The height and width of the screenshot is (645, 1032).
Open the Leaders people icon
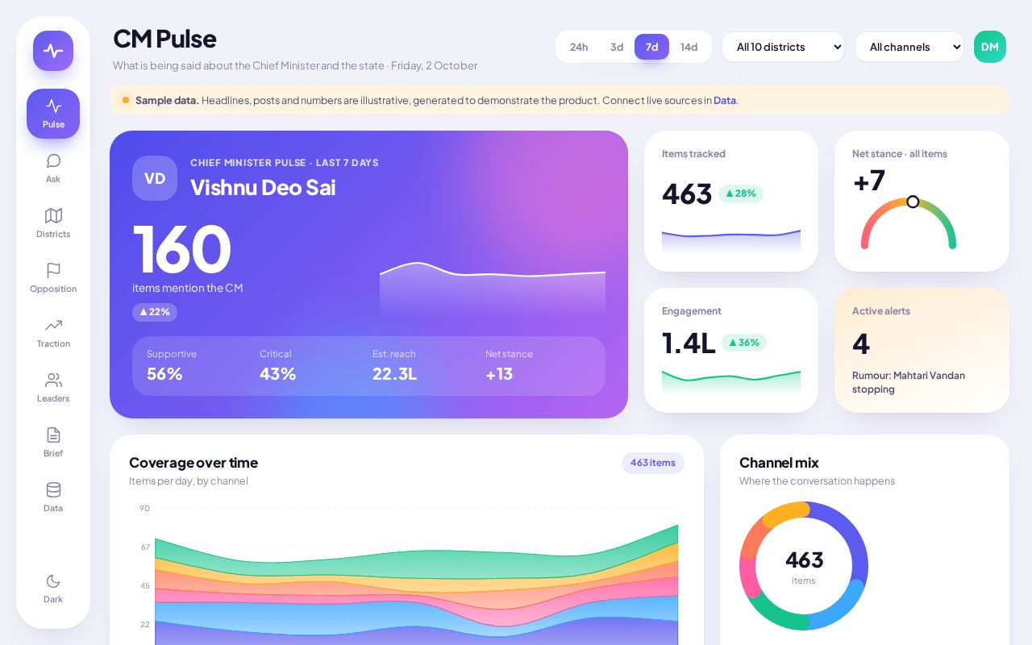[53, 380]
